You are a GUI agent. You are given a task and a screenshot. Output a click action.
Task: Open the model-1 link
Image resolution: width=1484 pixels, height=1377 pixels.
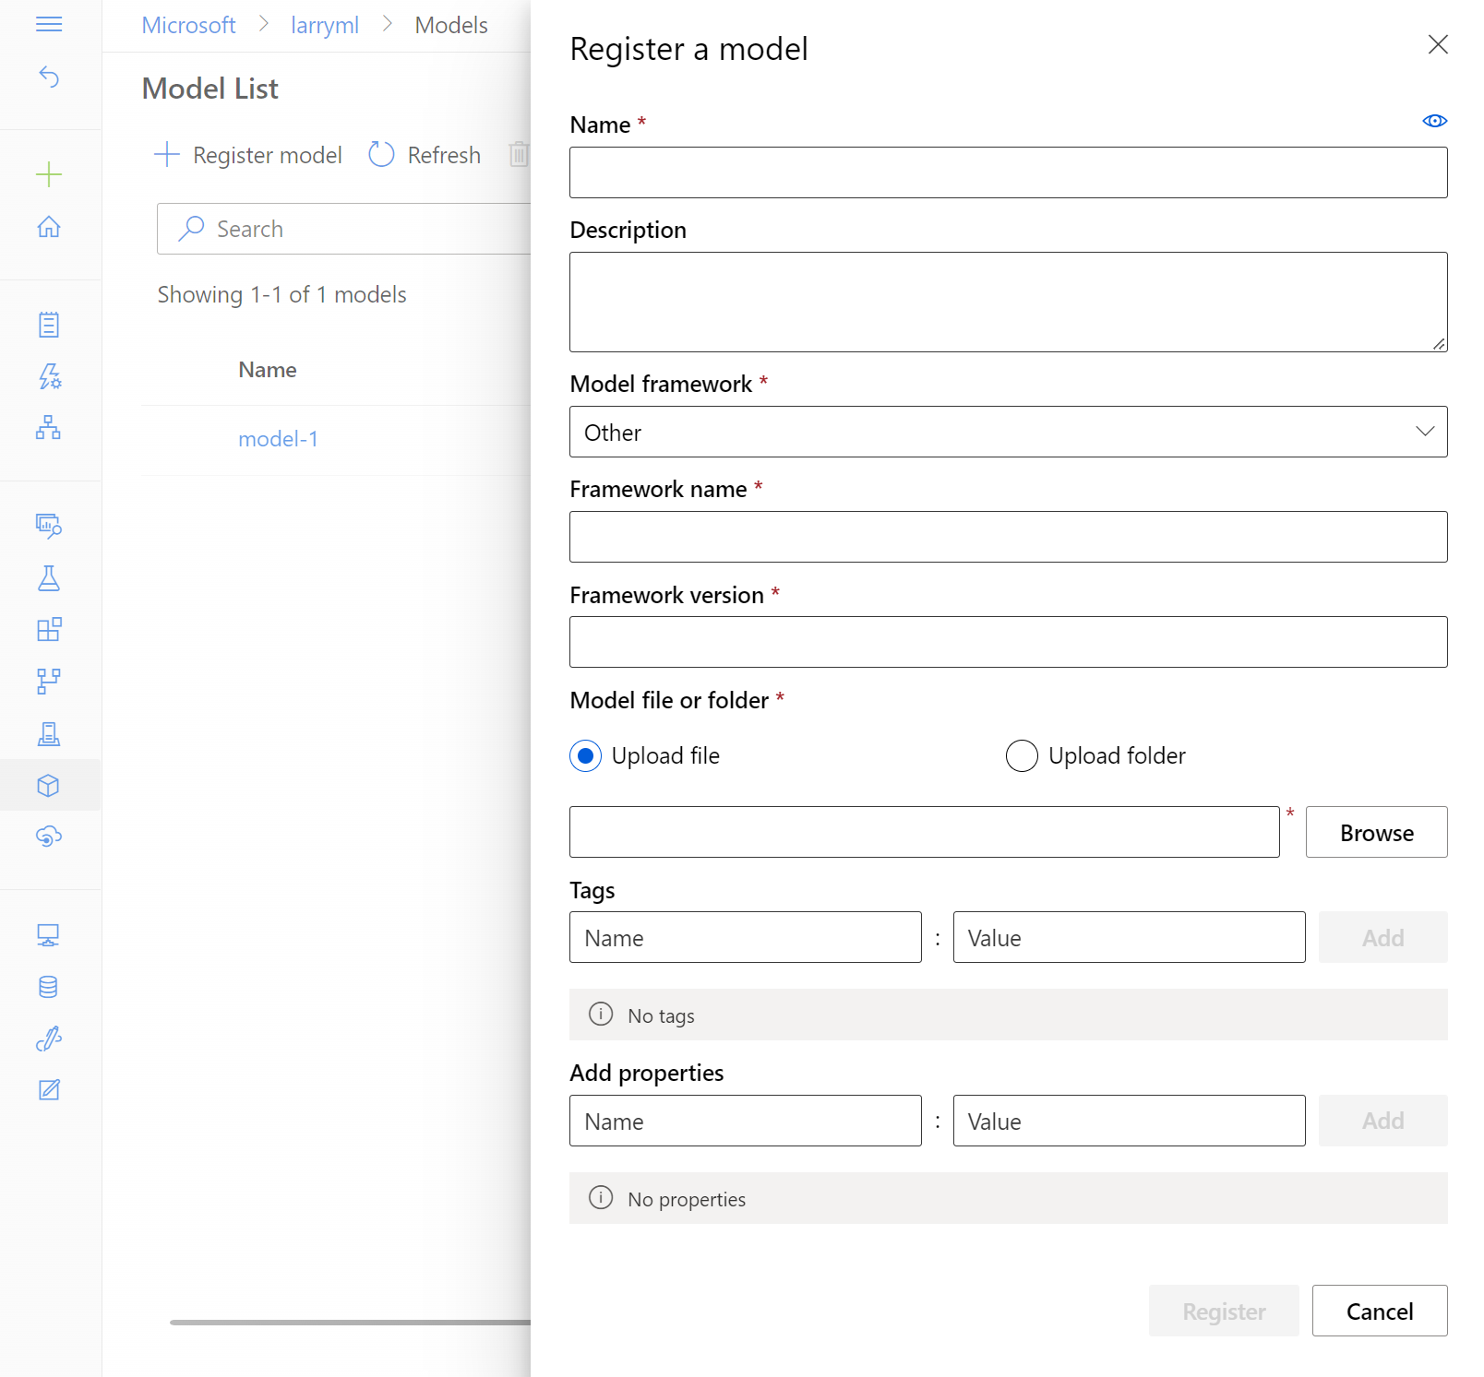pos(278,439)
